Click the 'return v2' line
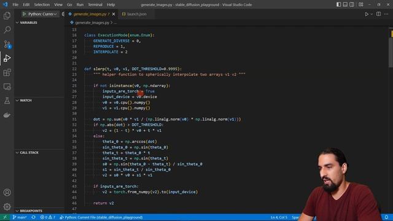This screenshot has width=393, height=221. pyautogui.click(x=103, y=203)
